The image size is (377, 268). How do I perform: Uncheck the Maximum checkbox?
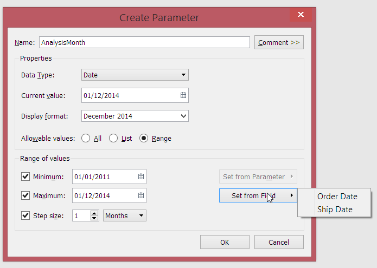[25, 195]
